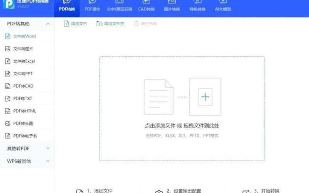Screen dimensions: 309x193
Task: Click 点击添加文件 或 拖拽文件到此处 text
Action: tap(182, 126)
